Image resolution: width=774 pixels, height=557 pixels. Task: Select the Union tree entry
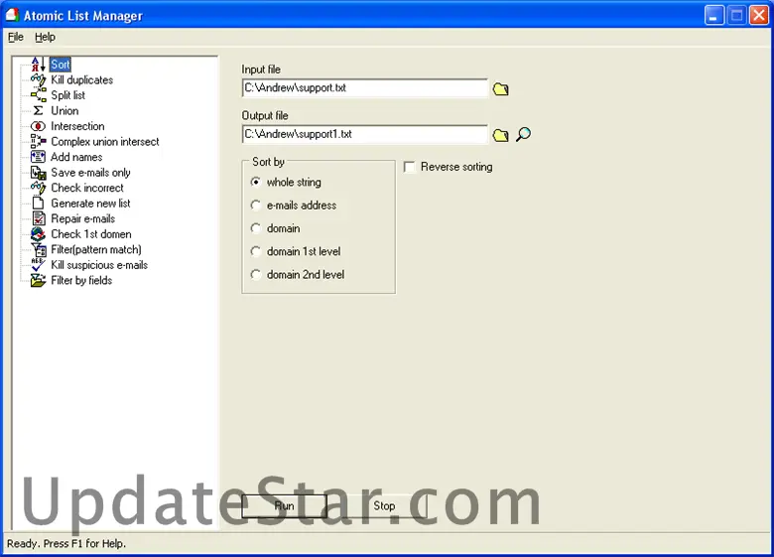point(64,110)
